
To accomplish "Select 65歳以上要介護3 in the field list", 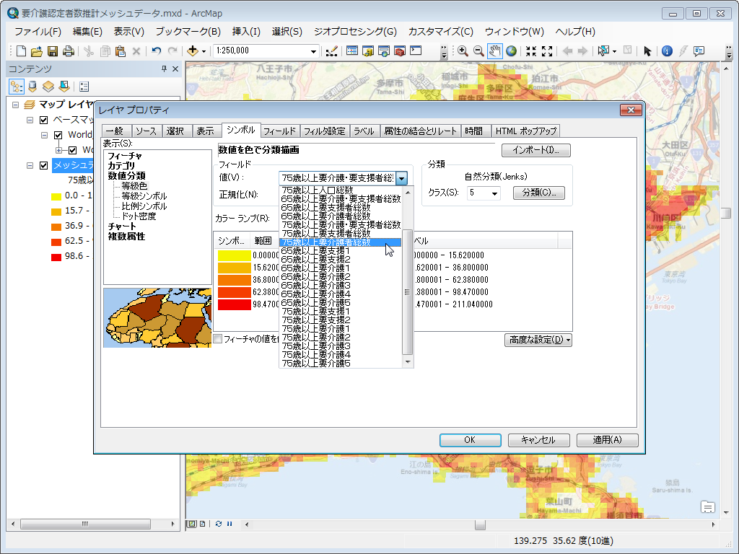I will point(341,286).
